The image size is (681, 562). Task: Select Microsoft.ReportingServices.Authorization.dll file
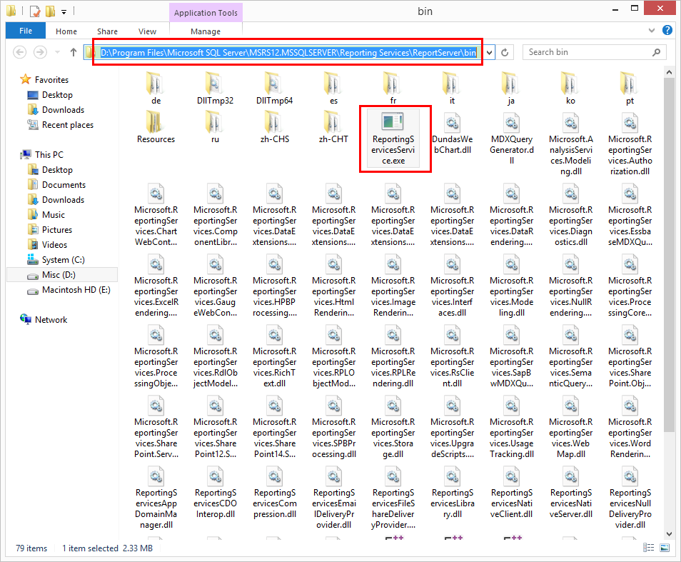pos(630,144)
